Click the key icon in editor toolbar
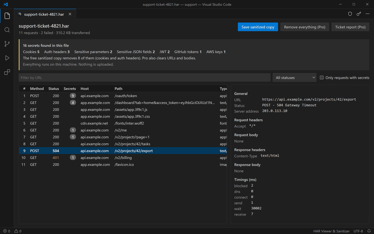The image size is (374, 234). [x=359, y=14]
